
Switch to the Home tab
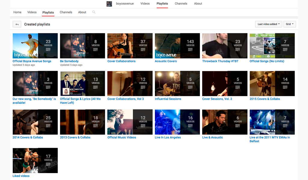pos(17,12)
